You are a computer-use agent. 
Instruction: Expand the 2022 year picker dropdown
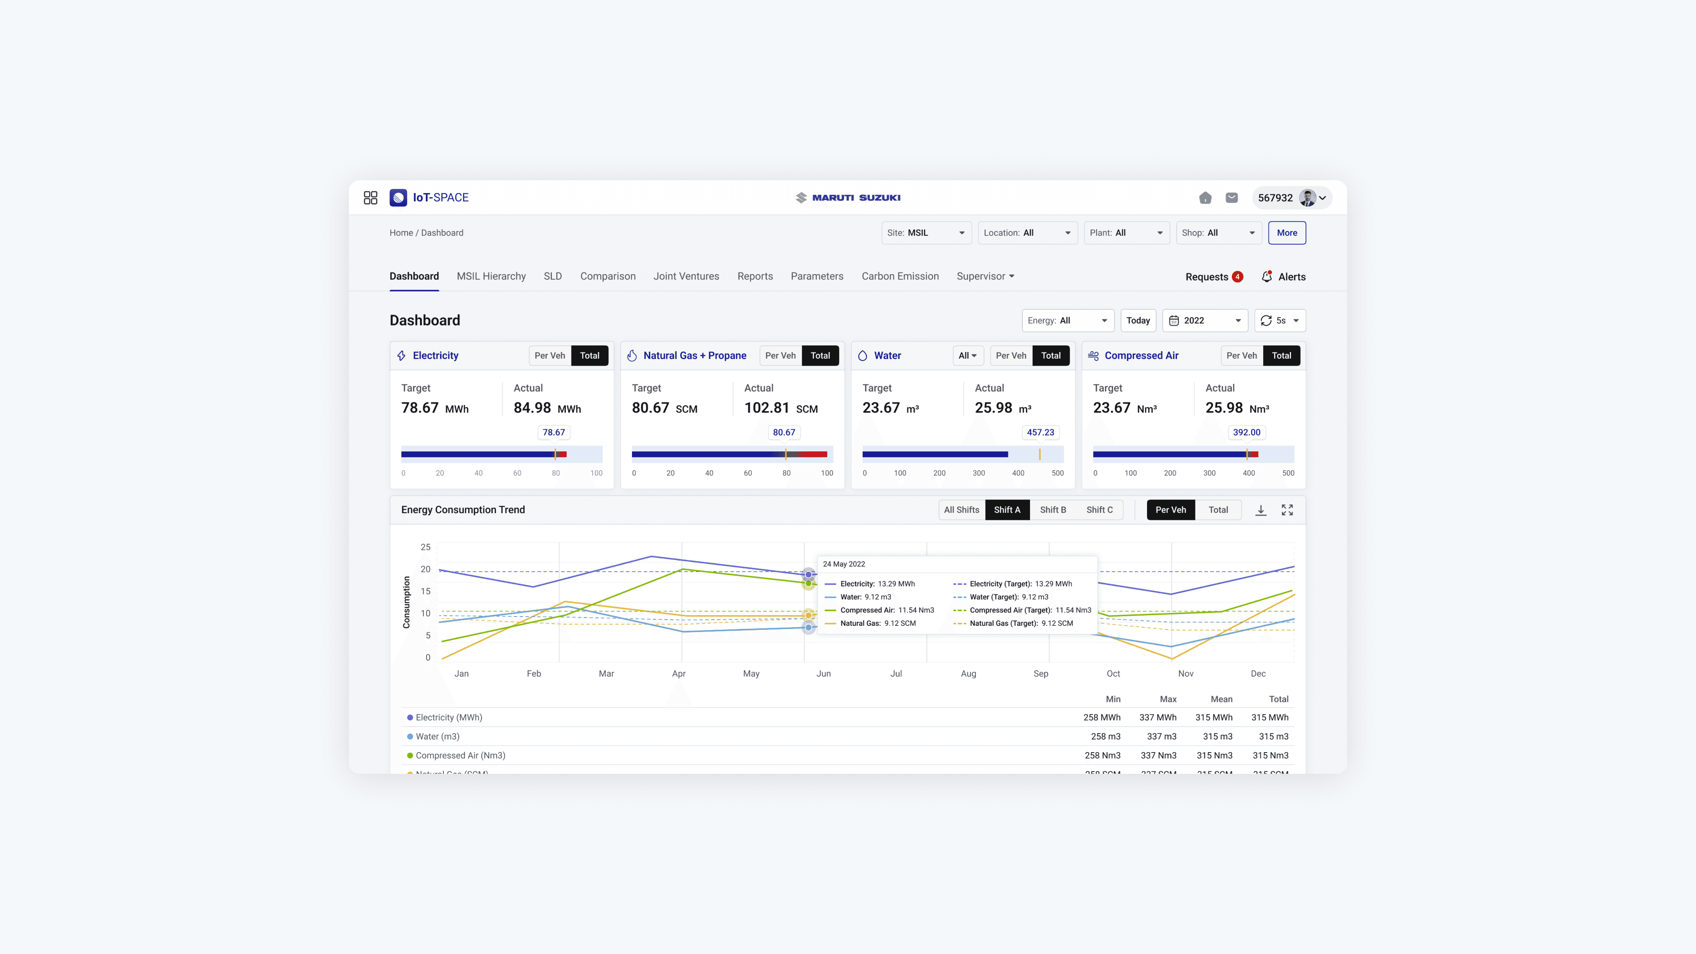1204,321
